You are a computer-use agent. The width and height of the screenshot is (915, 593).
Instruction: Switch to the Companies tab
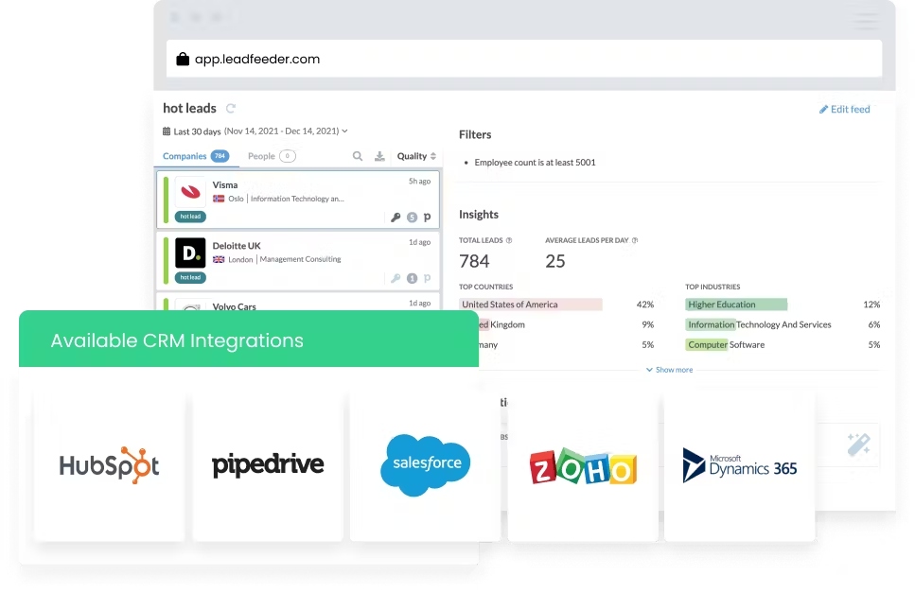click(196, 156)
